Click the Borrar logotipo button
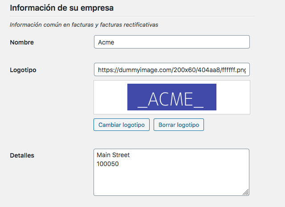The height and width of the screenshot is (207, 285). 179,125
